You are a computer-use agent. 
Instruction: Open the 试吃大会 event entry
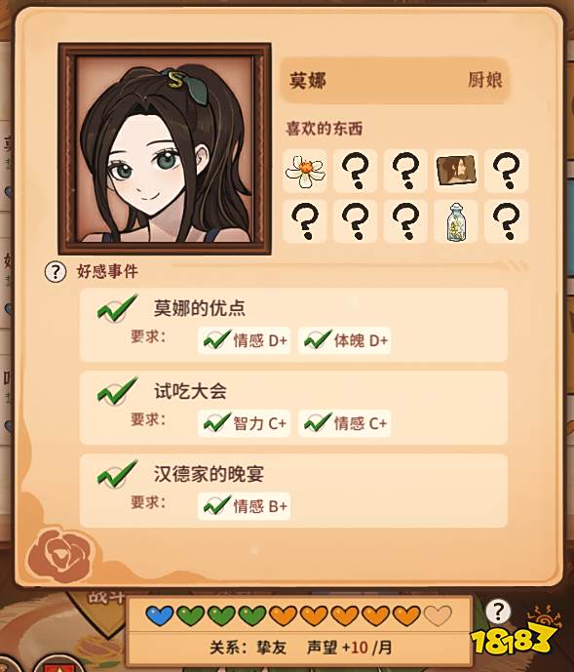coord(294,408)
